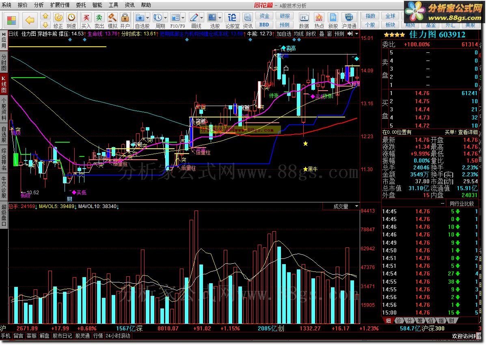Open the F10/F9 info icon
The height and width of the screenshot is (345, 486).
coord(175,17)
